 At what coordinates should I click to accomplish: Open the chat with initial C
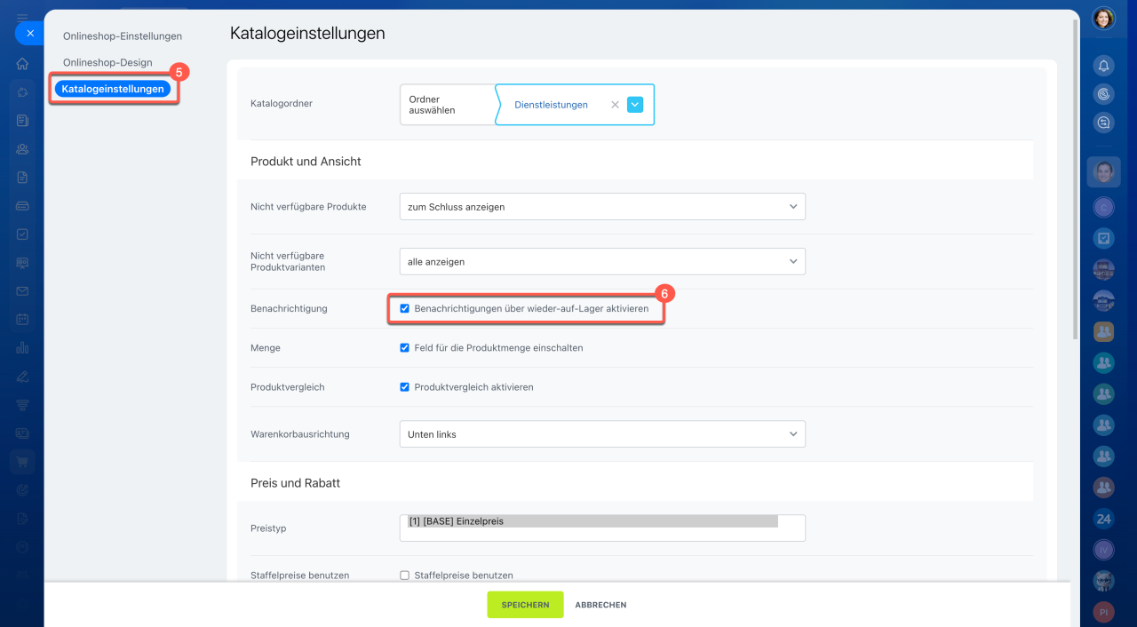coord(1103,207)
